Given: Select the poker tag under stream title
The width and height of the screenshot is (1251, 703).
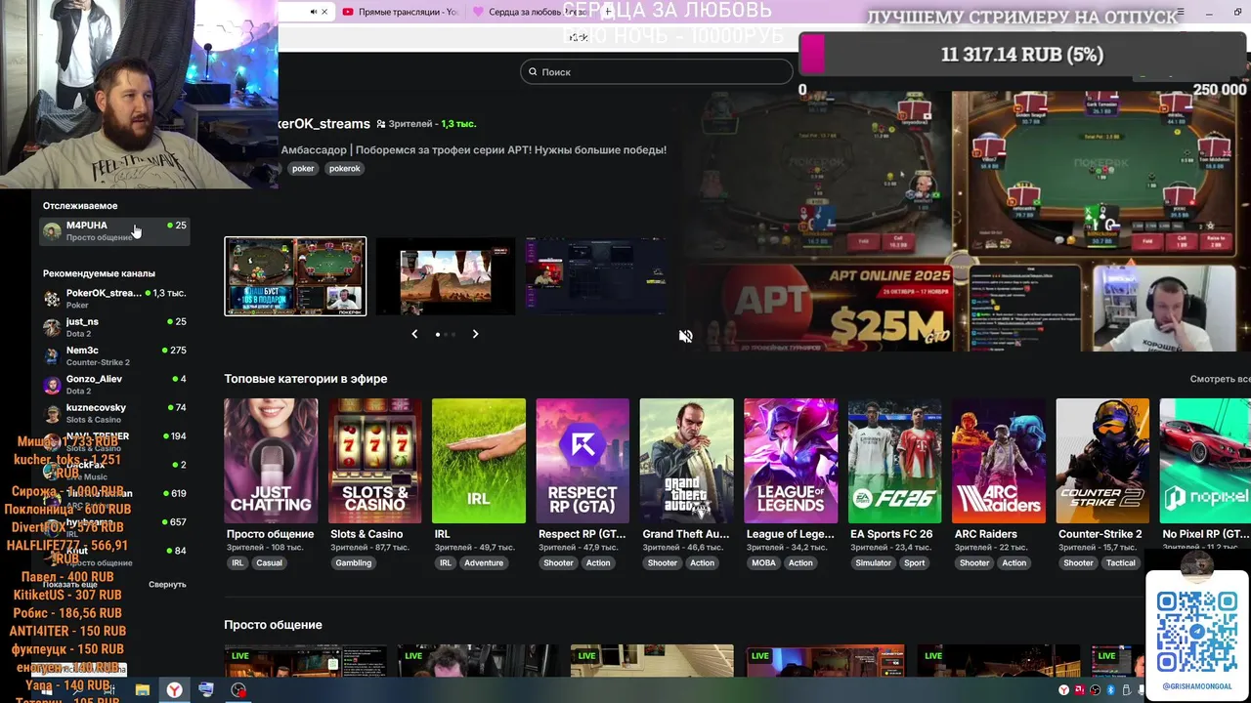Looking at the screenshot, I should [303, 169].
